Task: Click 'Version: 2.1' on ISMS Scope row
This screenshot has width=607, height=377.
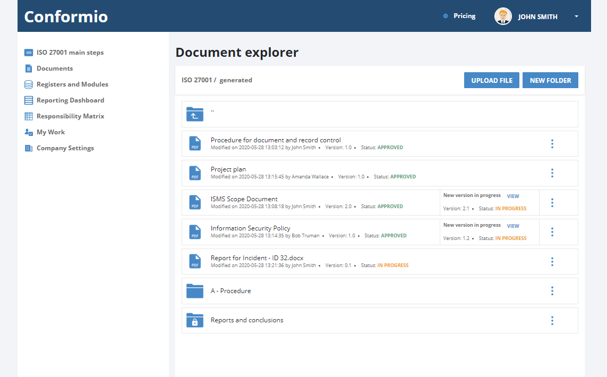Action: click(456, 209)
